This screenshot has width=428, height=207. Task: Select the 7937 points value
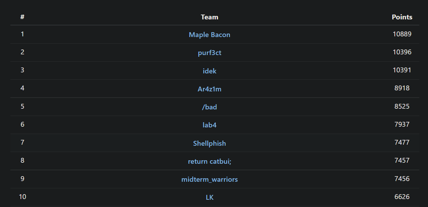402,124
